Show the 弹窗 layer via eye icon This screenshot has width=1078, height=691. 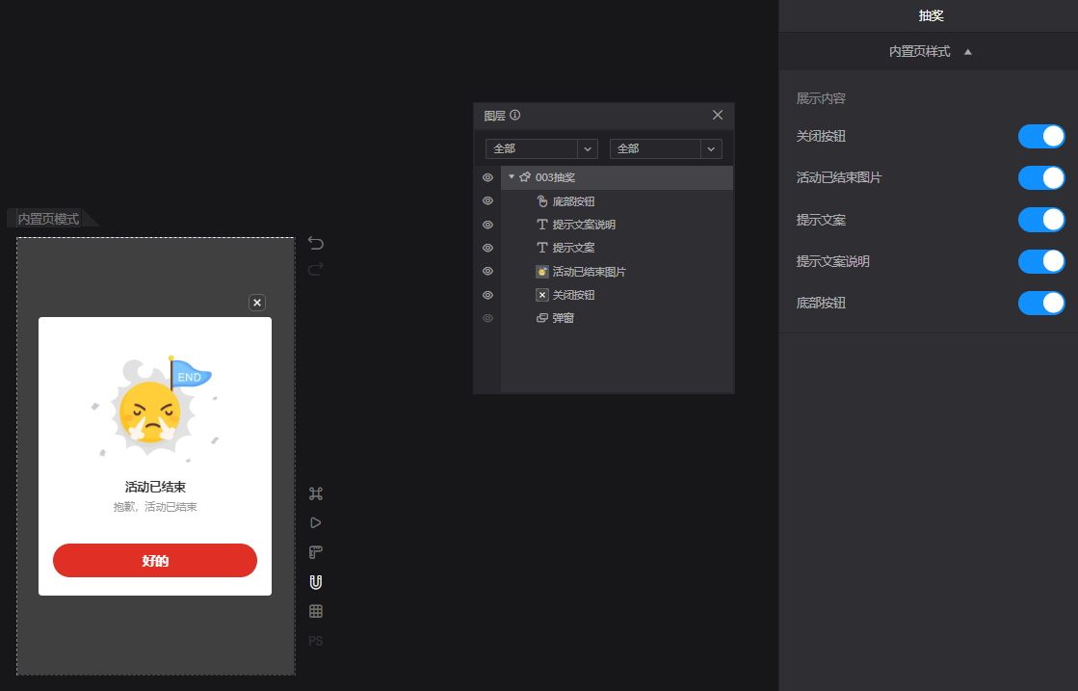coord(487,318)
